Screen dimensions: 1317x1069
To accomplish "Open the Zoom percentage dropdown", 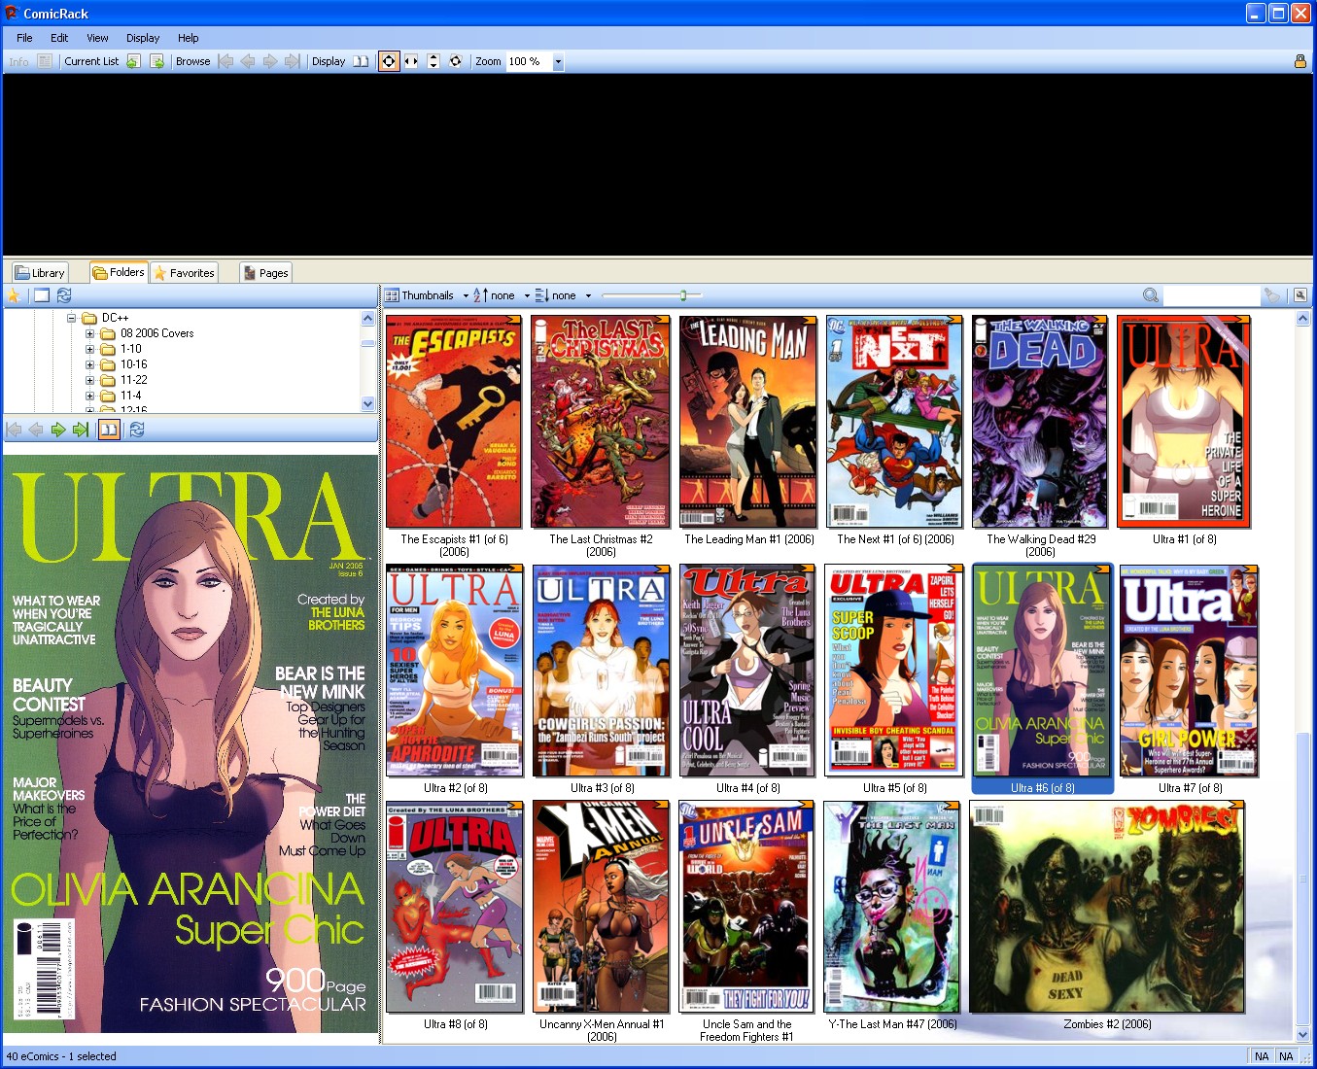I will pos(558,62).
